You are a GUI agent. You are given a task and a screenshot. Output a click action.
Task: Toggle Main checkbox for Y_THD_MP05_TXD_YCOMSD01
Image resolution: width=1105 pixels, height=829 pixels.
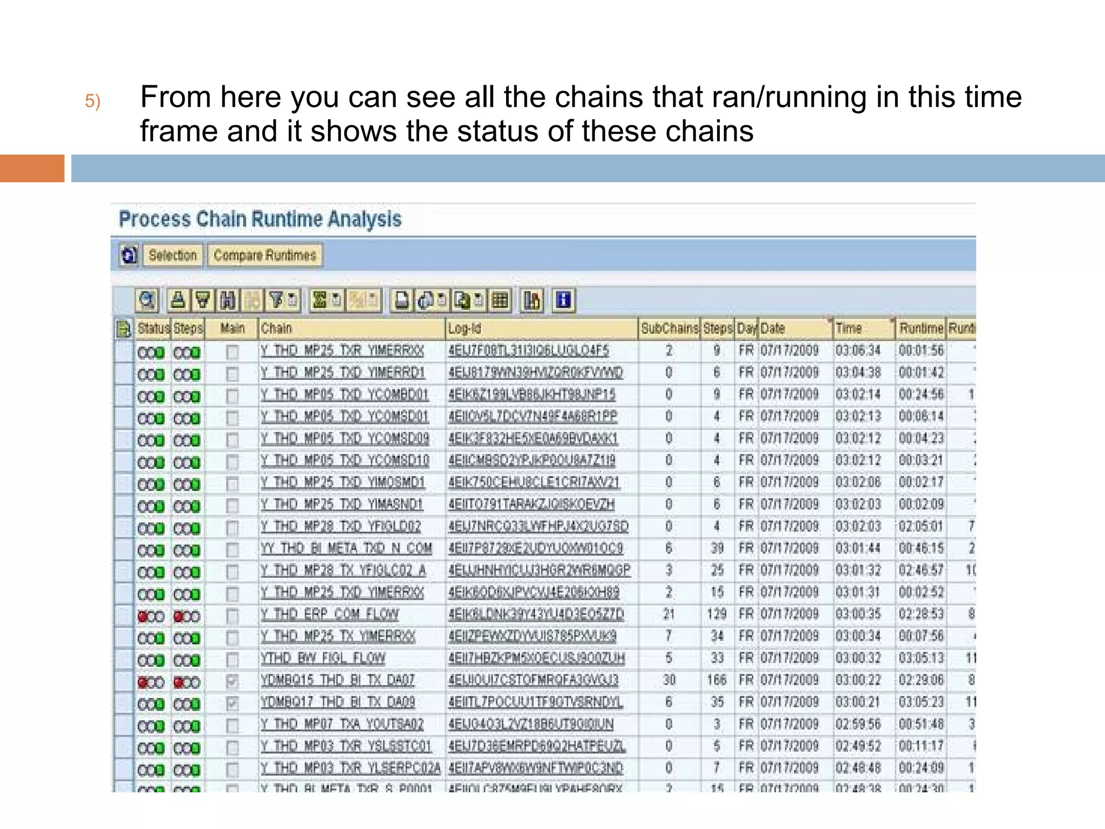232,418
